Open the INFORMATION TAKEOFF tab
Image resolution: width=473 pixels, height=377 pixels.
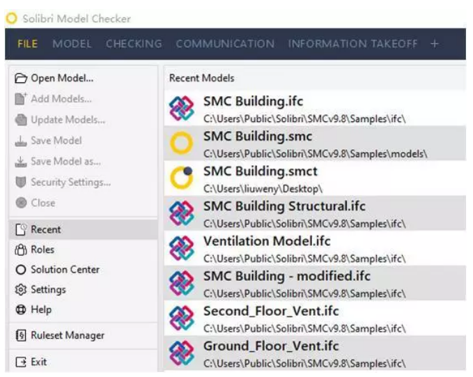[353, 44]
